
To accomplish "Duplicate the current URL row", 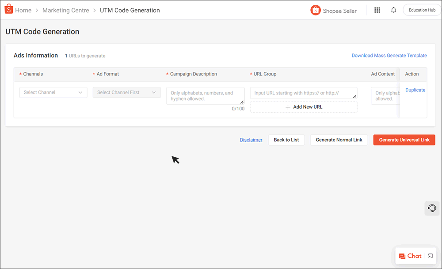I will click(x=415, y=90).
